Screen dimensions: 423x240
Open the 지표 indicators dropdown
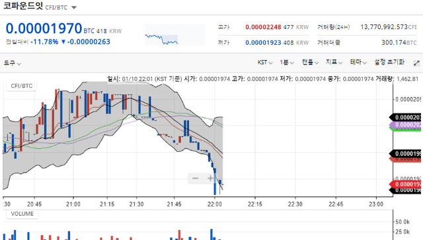(334, 63)
